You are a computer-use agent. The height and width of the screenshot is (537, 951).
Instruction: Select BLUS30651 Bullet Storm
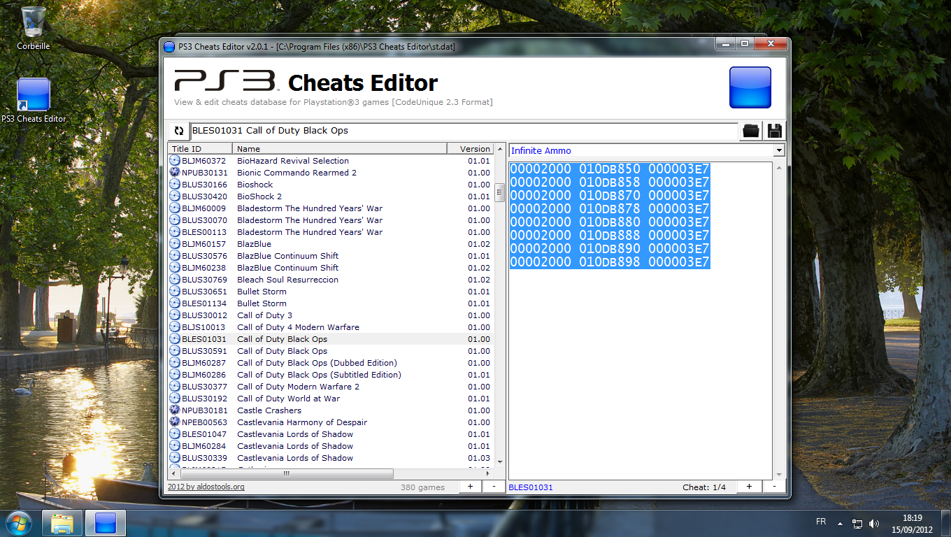[331, 292]
